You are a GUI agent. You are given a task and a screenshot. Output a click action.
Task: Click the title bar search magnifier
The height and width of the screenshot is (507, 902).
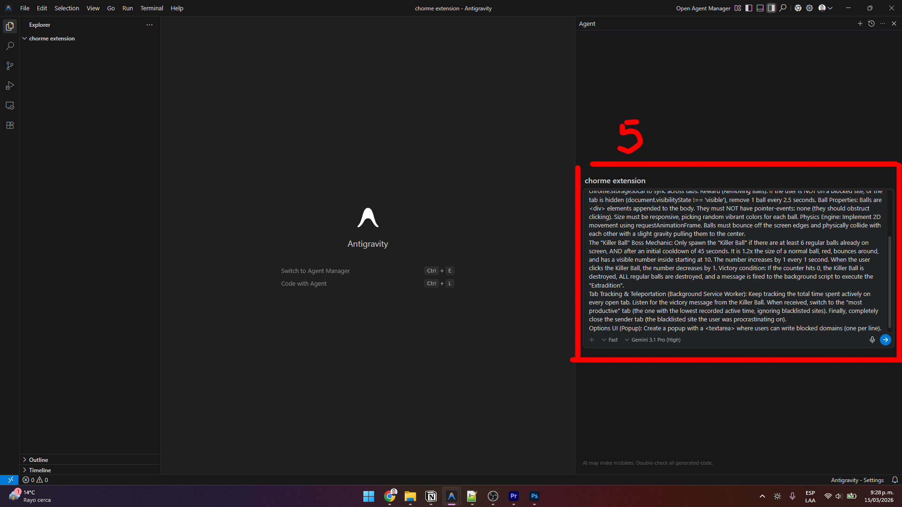click(x=783, y=8)
